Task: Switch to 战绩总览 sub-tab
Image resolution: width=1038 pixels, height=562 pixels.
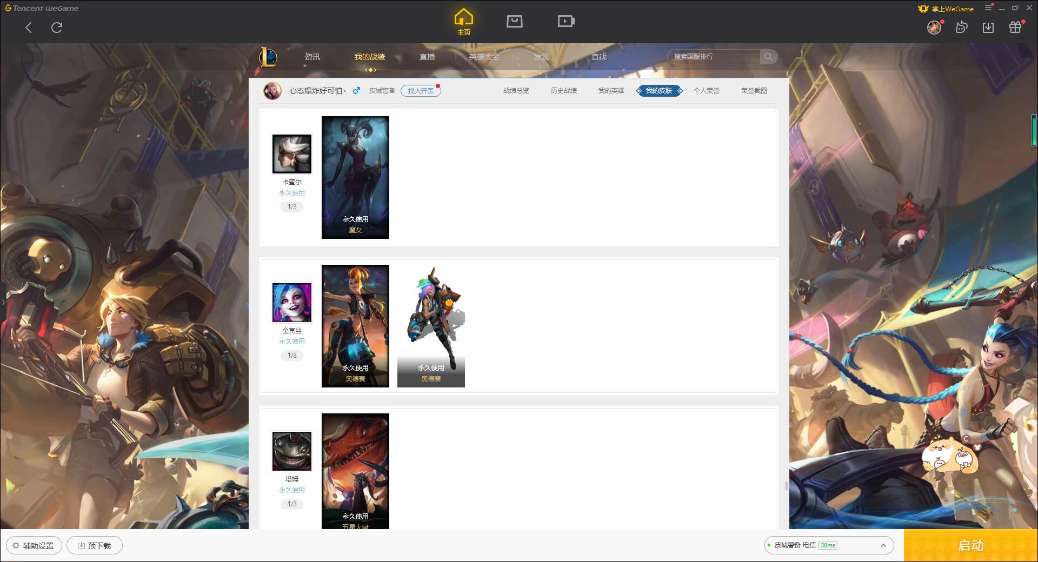Action: [516, 91]
